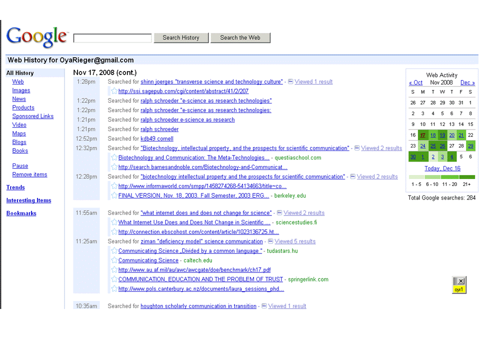Focus the Google search text box
Viewport: 480px width, 360px height.
[x=112, y=38]
